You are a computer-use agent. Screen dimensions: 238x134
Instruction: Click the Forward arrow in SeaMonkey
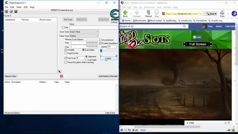[136, 12]
